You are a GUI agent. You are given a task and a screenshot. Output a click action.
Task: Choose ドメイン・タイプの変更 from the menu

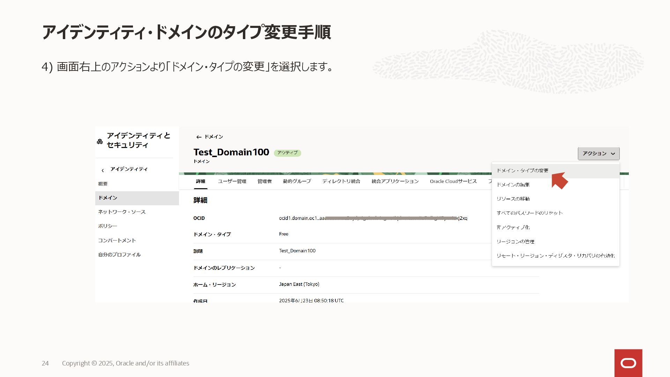click(x=556, y=171)
